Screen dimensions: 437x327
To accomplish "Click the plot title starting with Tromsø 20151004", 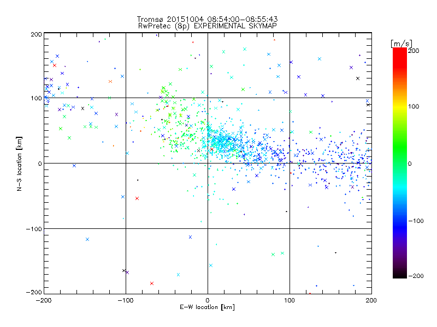I will [207, 19].
